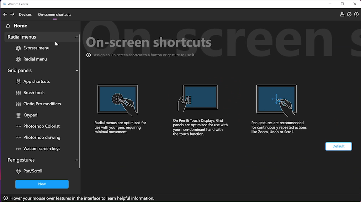Click the "Radial menus are optimized" description

[x=121, y=127]
